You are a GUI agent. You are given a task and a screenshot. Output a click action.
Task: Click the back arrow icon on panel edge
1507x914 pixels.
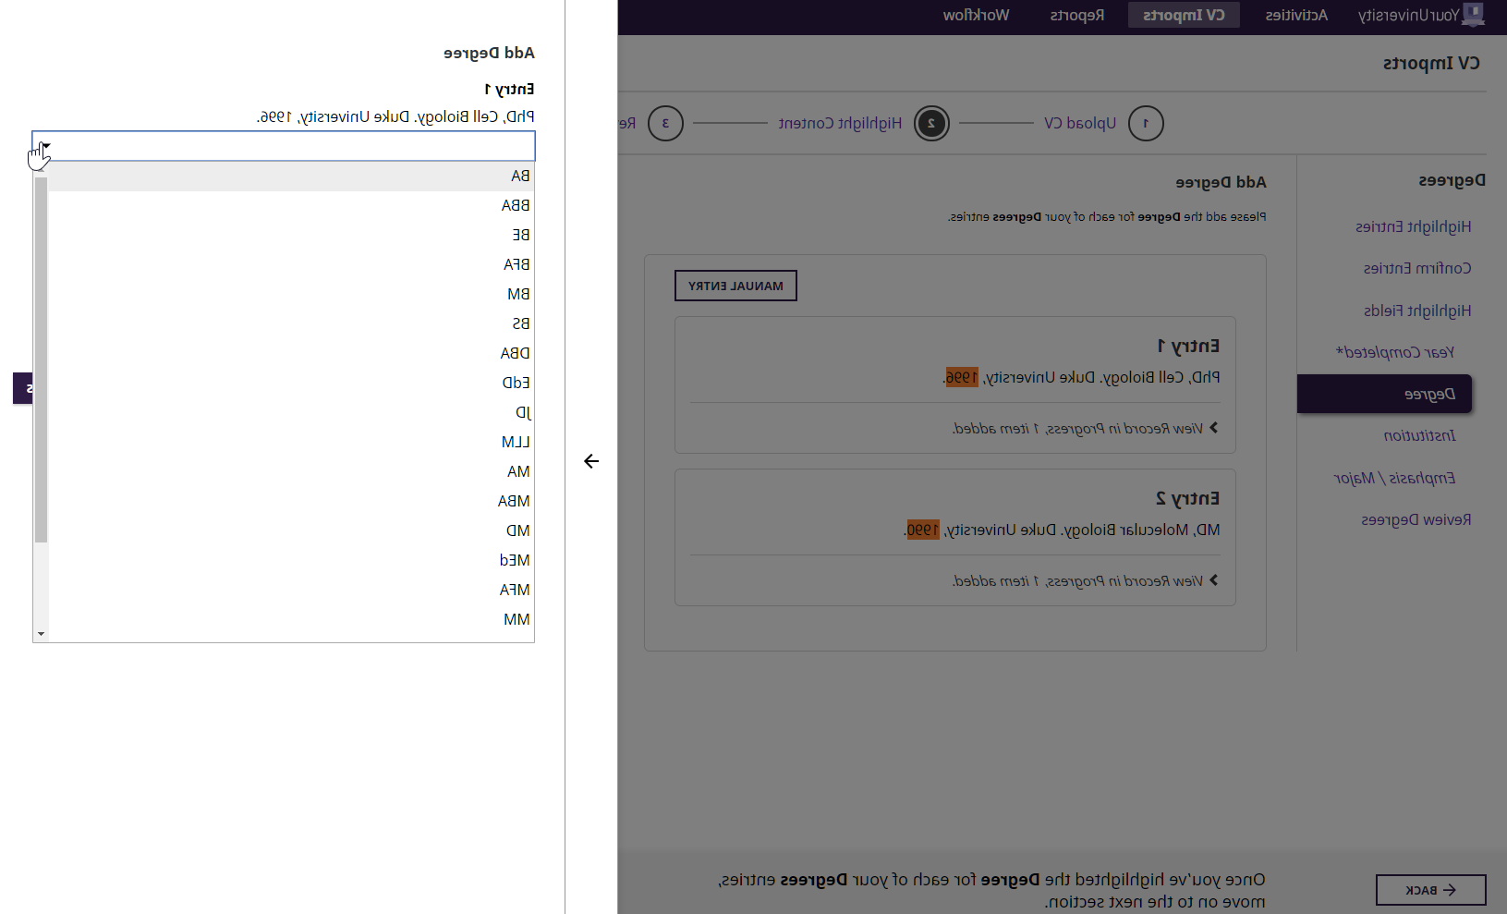[x=591, y=461]
